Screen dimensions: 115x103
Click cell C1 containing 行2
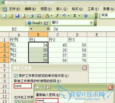pyautogui.click(x=58, y=40)
